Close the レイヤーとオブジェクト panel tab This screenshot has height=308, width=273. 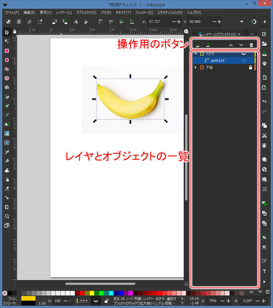(x=239, y=34)
